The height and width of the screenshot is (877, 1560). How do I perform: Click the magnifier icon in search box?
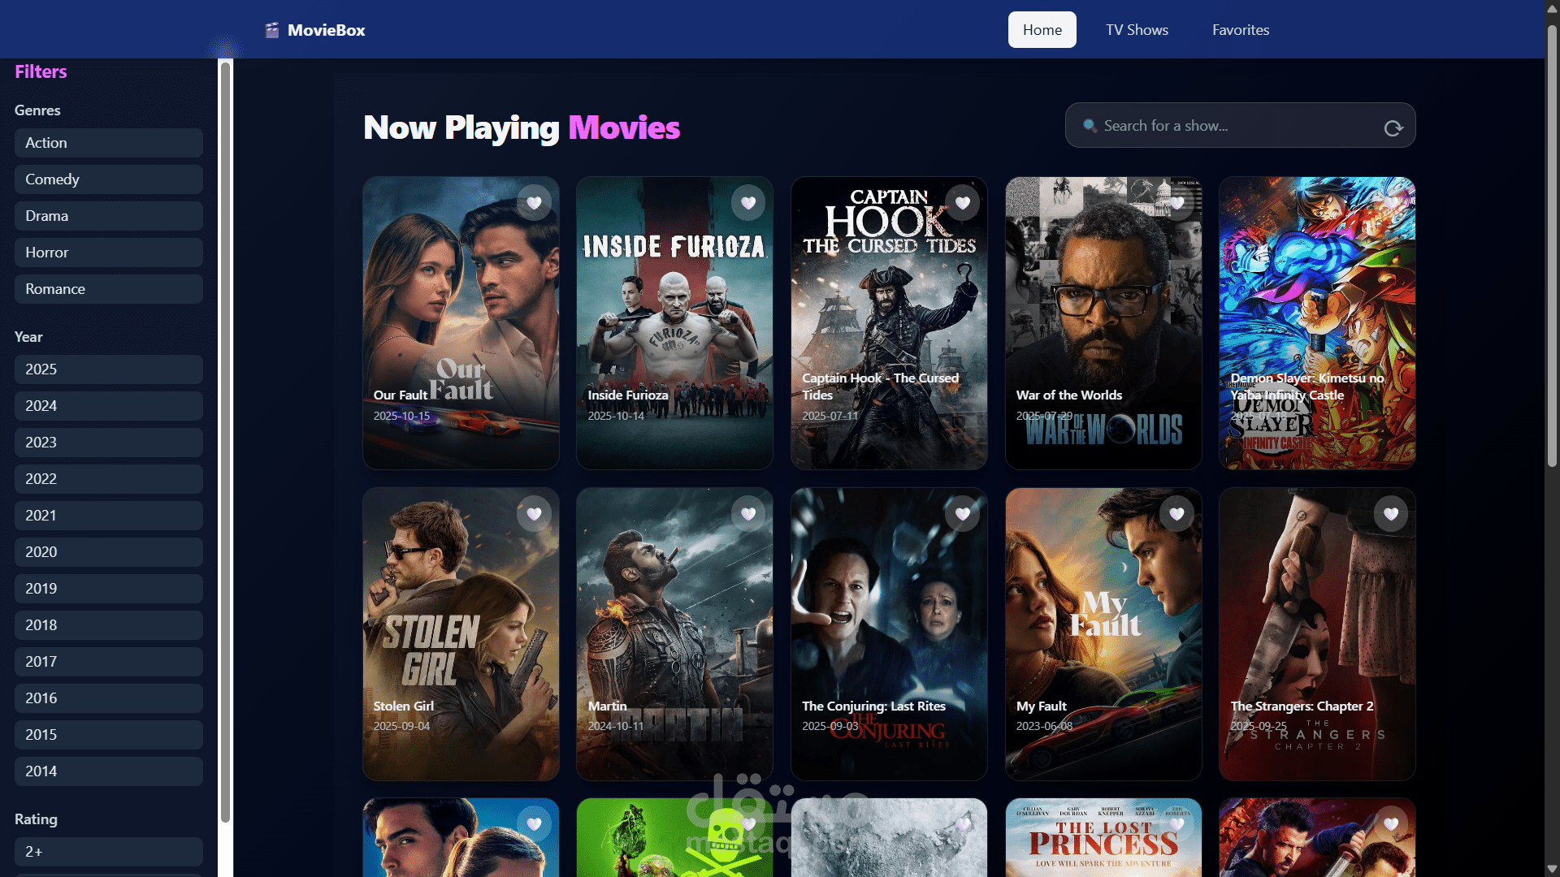1090,126
